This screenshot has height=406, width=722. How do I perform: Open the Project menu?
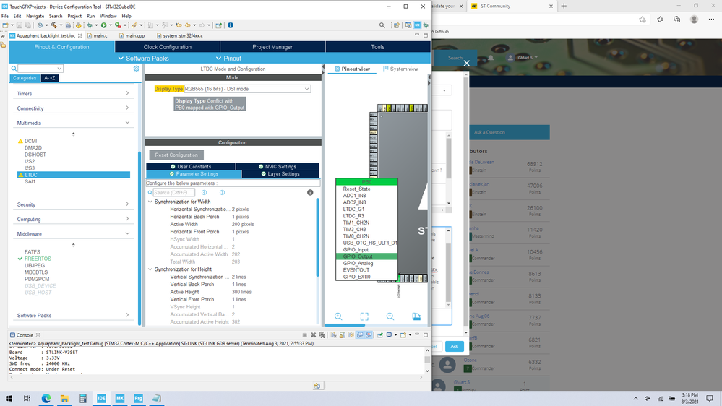tap(74, 16)
